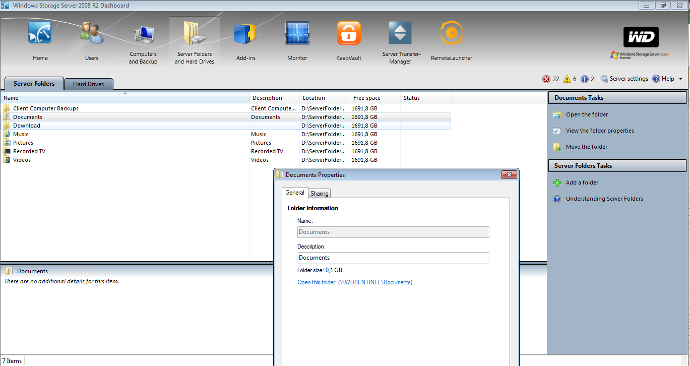Image resolution: width=690 pixels, height=366 pixels.
Task: Select the Music folder icon
Action: [x=7, y=134]
